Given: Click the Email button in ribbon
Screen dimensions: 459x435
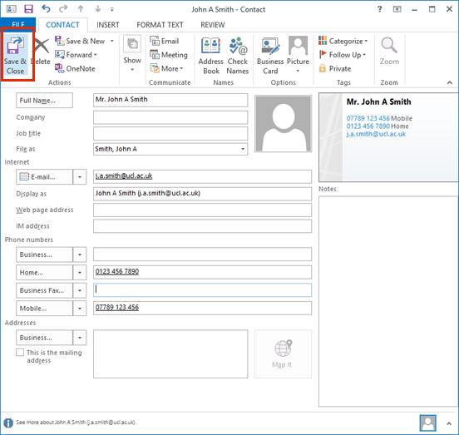Looking at the screenshot, I should click(x=164, y=41).
